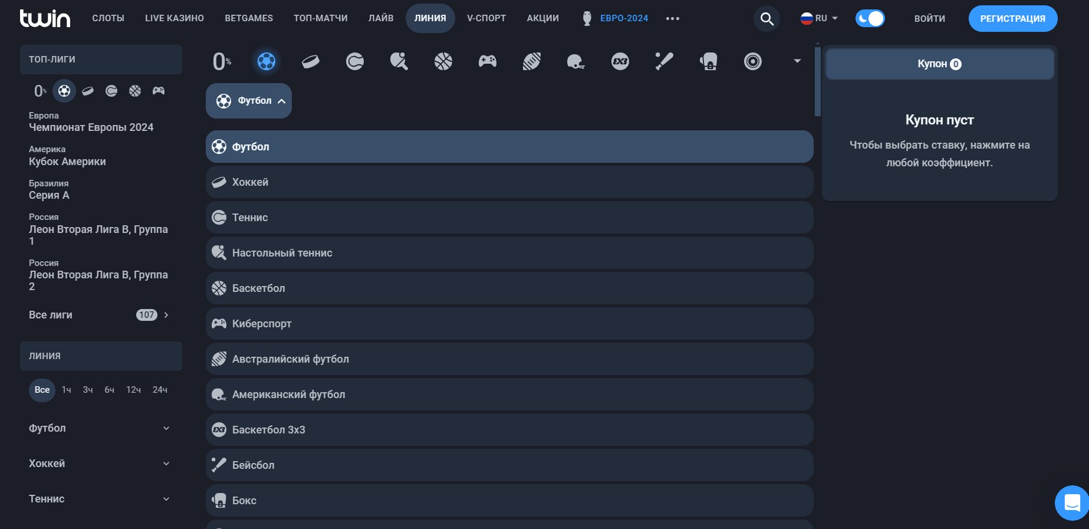Click the sports list vertical scrollbar
The width and height of the screenshot is (1089, 529).
(x=817, y=81)
